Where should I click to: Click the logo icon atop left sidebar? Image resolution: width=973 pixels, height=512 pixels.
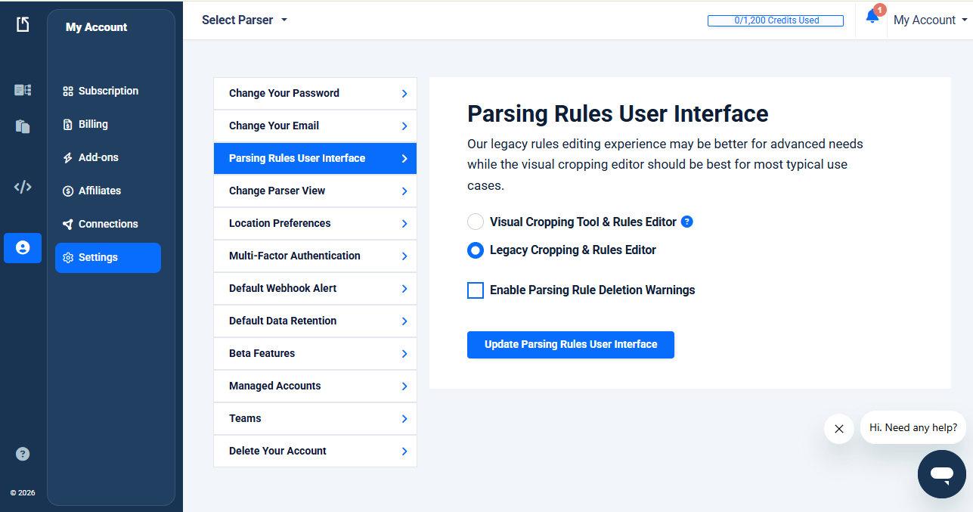pyautogui.click(x=23, y=24)
